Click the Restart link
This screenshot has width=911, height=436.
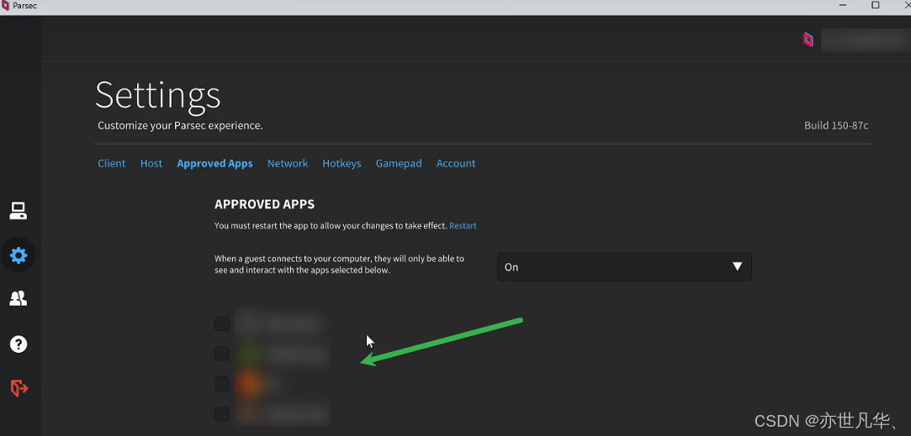click(463, 225)
